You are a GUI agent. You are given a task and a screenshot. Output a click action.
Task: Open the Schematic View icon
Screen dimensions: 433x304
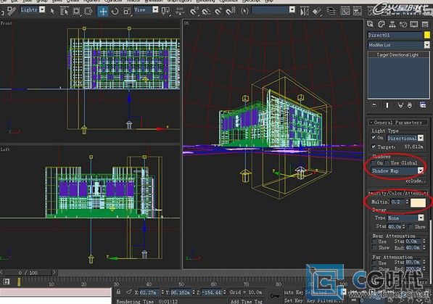[x=358, y=12]
